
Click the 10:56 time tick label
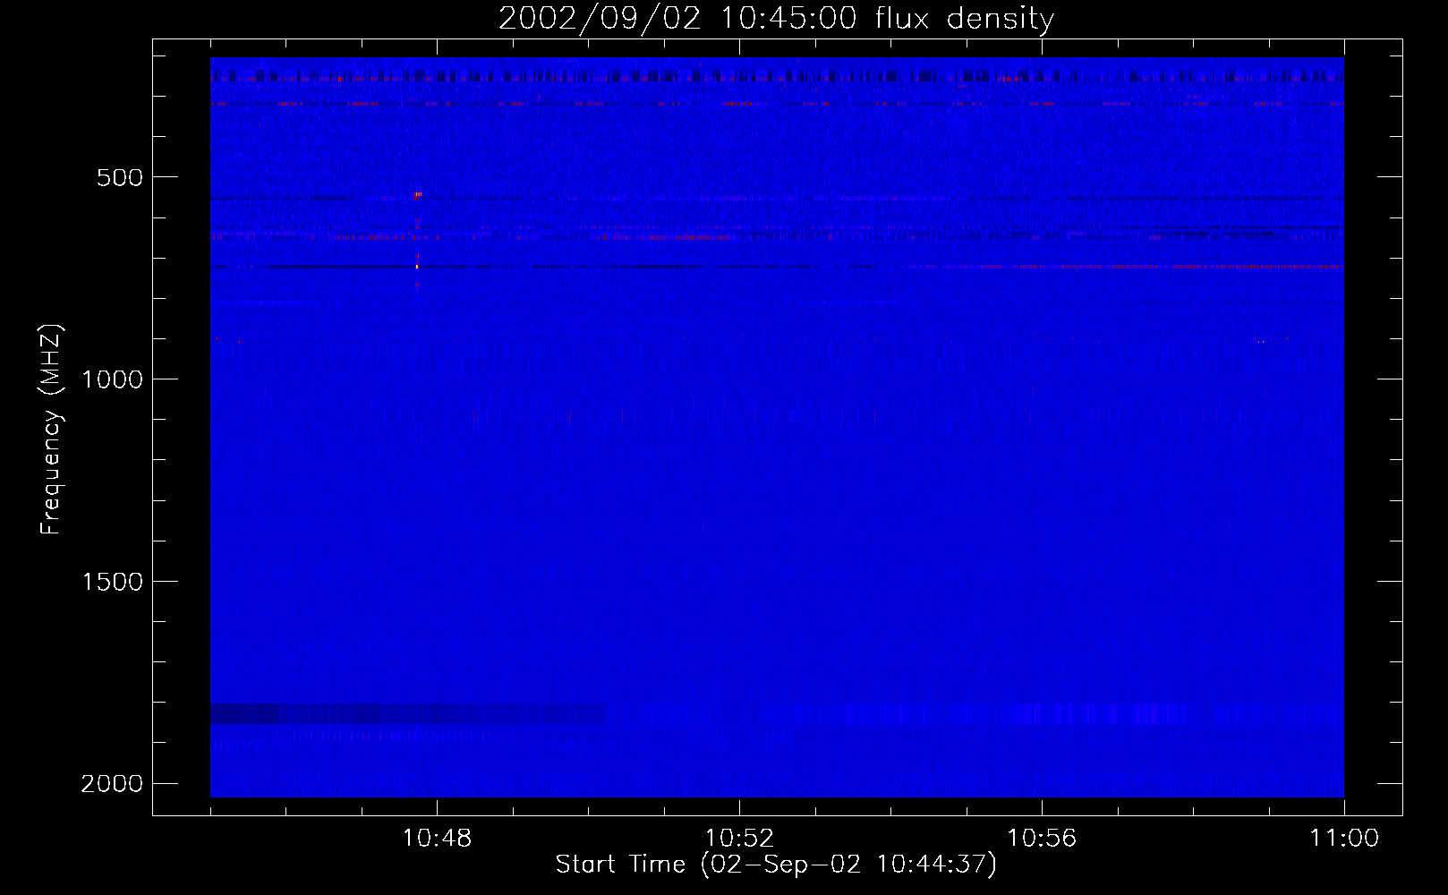coord(1042,839)
